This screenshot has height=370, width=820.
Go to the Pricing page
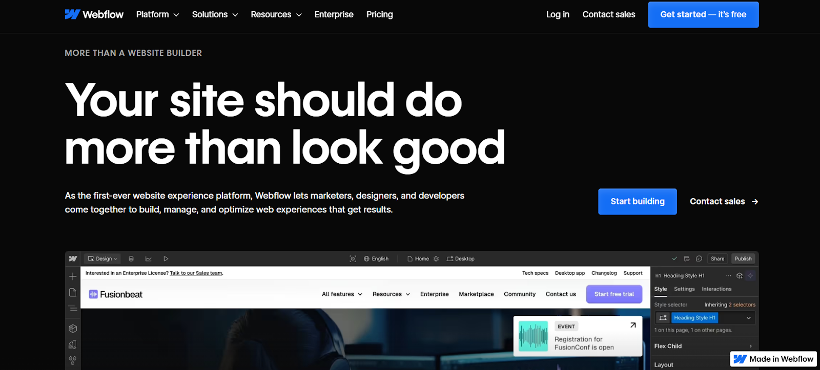click(x=380, y=14)
